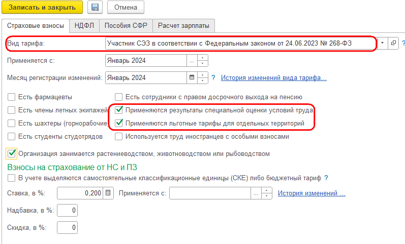
Task: Click the help question mark before История изменений вида тарифа
Action: (213, 77)
